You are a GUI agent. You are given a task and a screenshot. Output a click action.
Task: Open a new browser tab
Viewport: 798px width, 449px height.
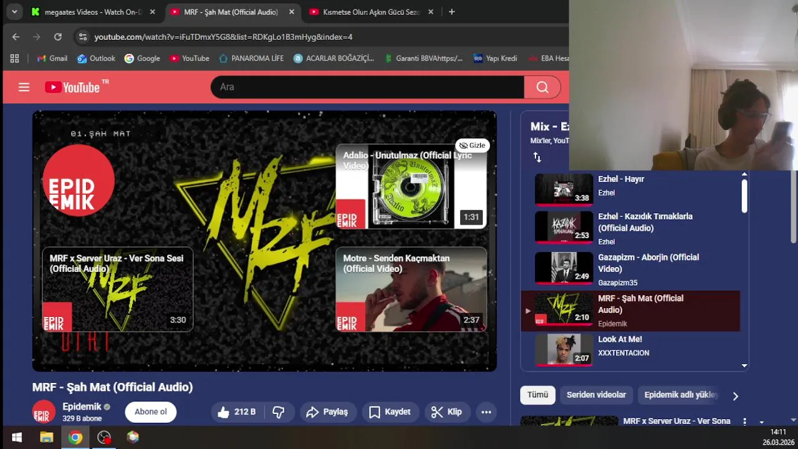pos(452,12)
